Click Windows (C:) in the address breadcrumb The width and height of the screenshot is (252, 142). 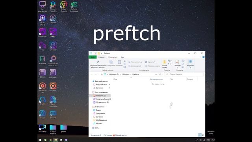(x=114, y=75)
